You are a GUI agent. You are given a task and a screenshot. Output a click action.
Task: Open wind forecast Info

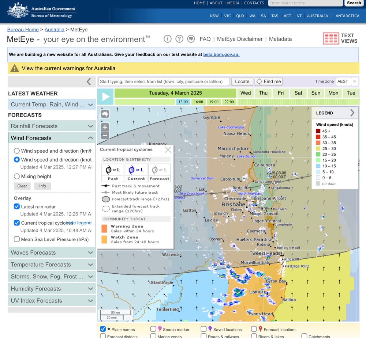pos(42,186)
